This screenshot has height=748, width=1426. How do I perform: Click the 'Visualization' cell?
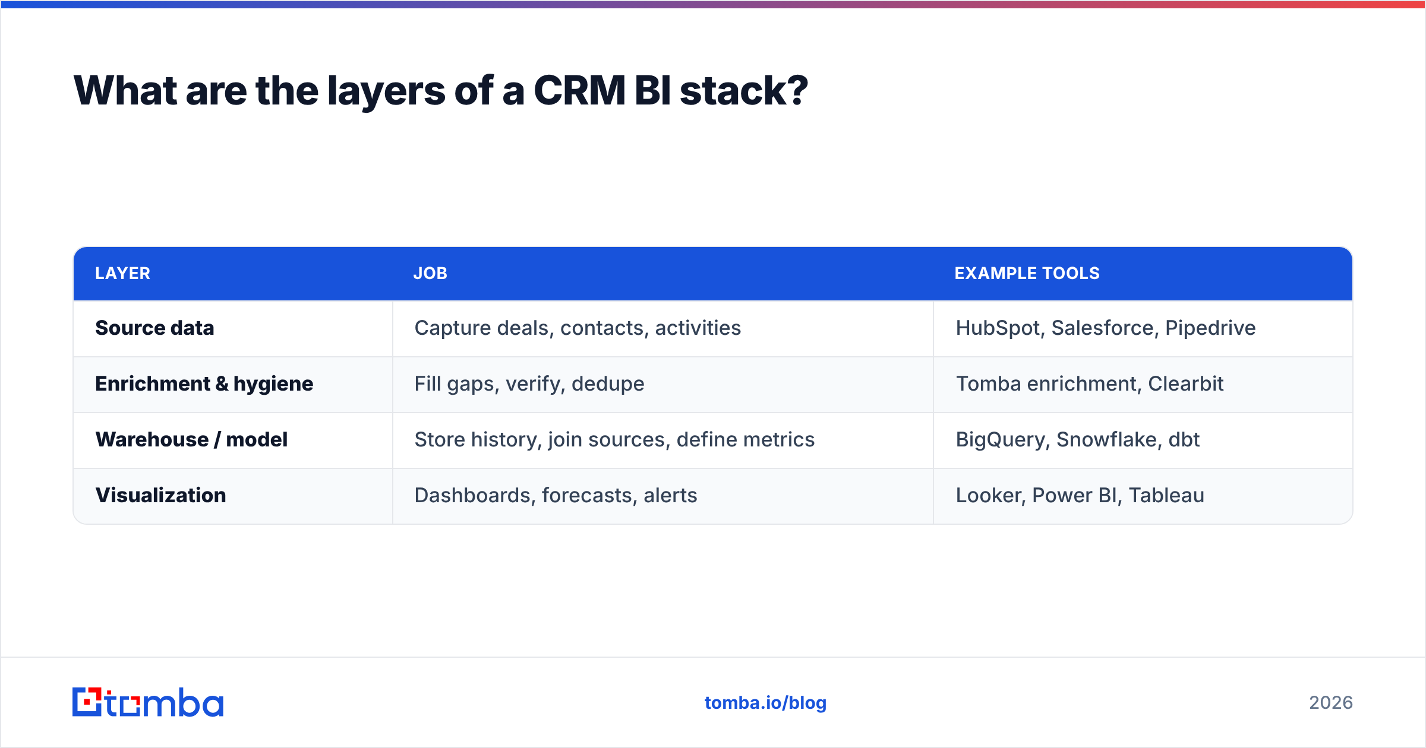click(x=233, y=496)
